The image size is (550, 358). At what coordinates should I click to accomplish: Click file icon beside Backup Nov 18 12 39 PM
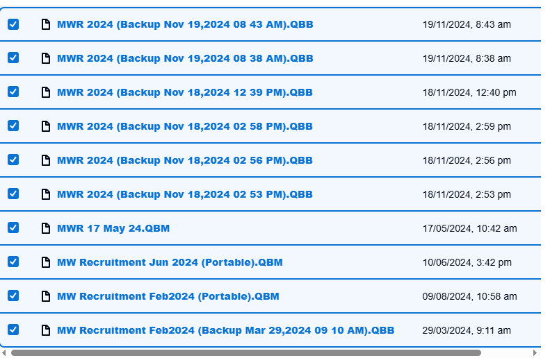46,92
